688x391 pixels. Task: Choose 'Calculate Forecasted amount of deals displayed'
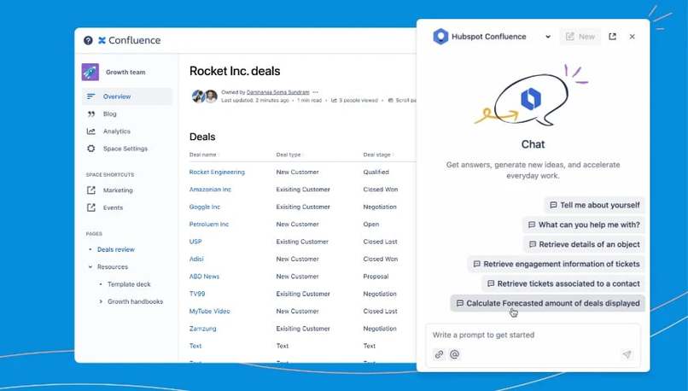pos(548,303)
